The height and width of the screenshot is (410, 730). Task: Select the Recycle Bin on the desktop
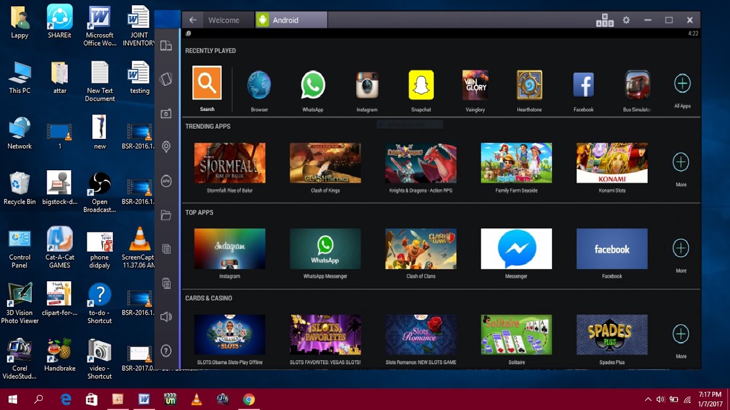tap(20, 188)
